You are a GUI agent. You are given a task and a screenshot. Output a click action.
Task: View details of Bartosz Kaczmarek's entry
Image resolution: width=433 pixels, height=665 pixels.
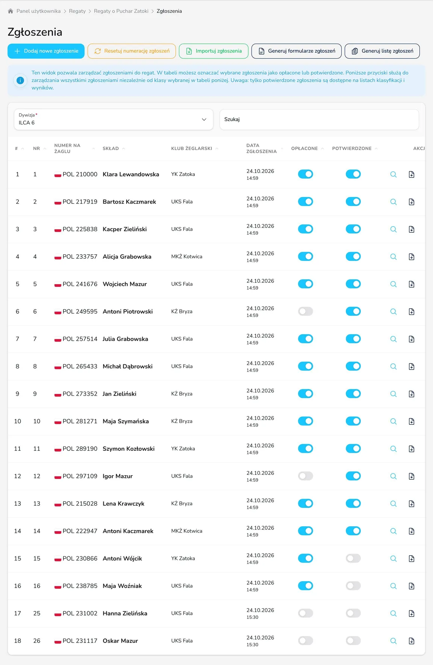[394, 202]
